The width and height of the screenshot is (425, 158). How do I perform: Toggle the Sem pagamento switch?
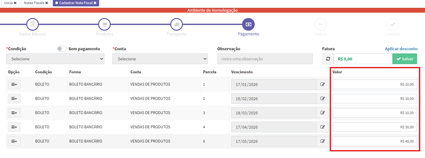(x=62, y=49)
